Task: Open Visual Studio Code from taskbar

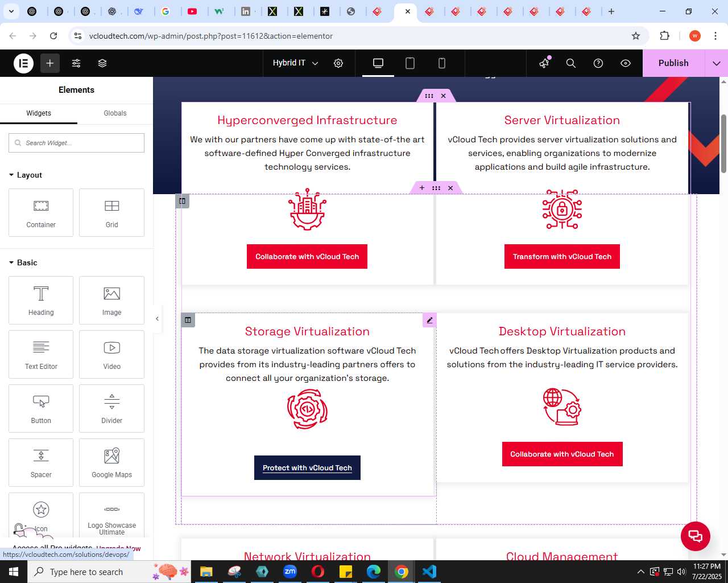Action: coord(429,572)
